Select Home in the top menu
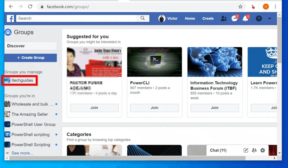 [x=190, y=18]
